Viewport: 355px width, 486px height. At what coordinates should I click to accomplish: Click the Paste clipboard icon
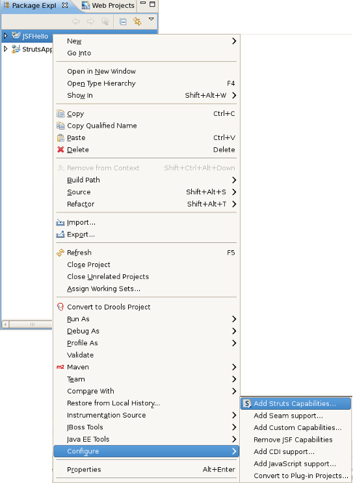60,137
